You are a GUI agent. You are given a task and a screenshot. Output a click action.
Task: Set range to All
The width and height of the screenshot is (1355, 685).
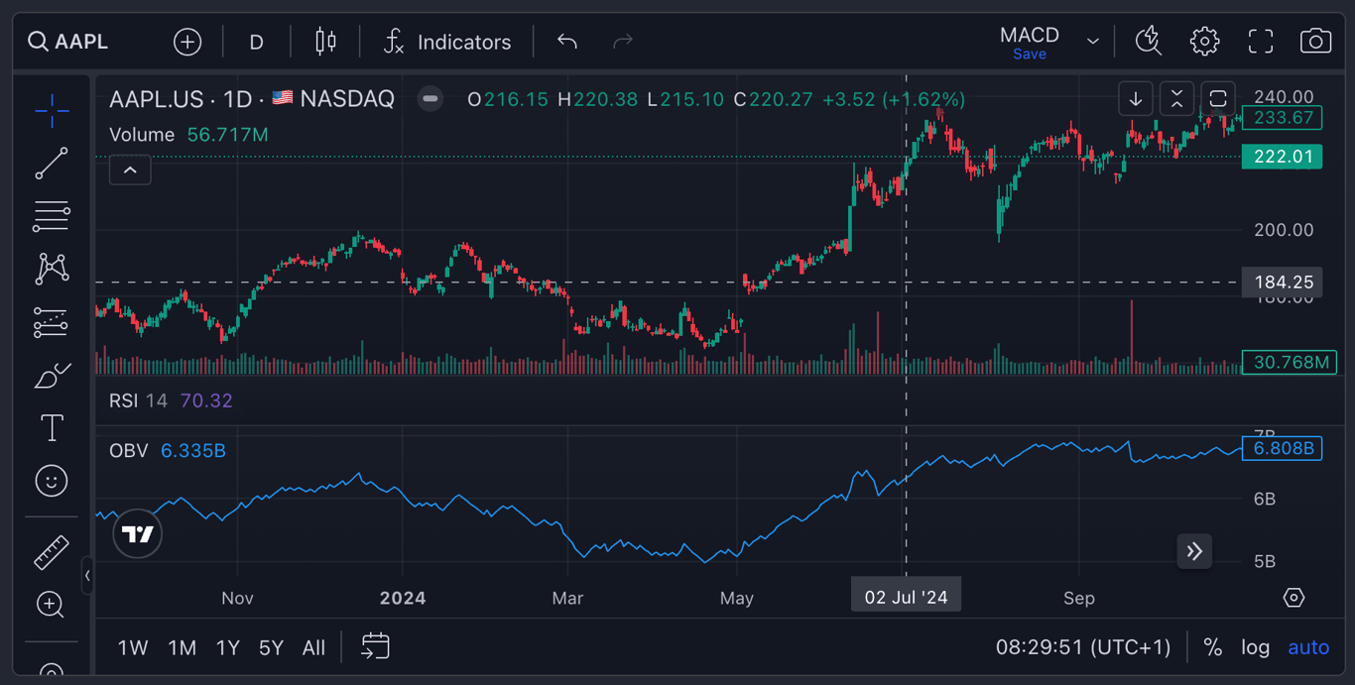click(313, 647)
